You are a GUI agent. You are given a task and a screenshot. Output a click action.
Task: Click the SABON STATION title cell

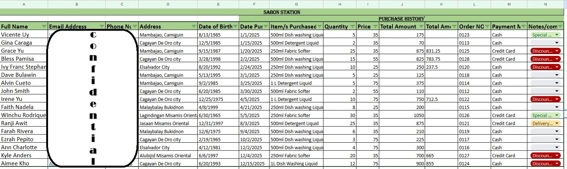click(282, 12)
